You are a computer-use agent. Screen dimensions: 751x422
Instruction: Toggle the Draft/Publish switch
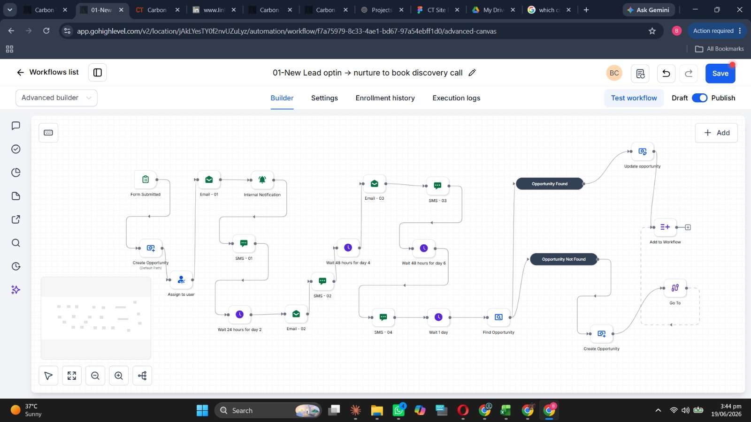coord(699,98)
